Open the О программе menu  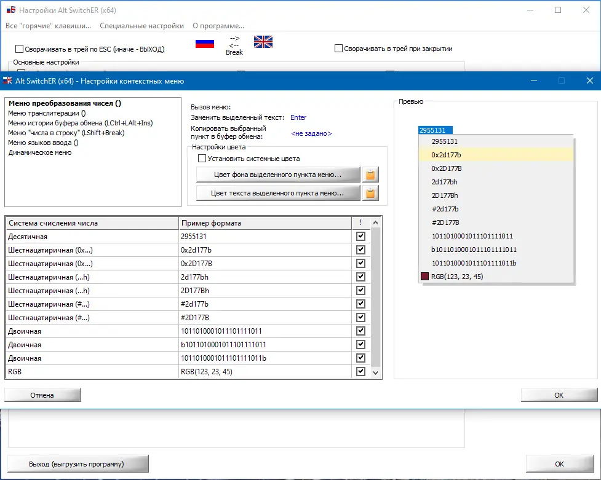coord(218,26)
